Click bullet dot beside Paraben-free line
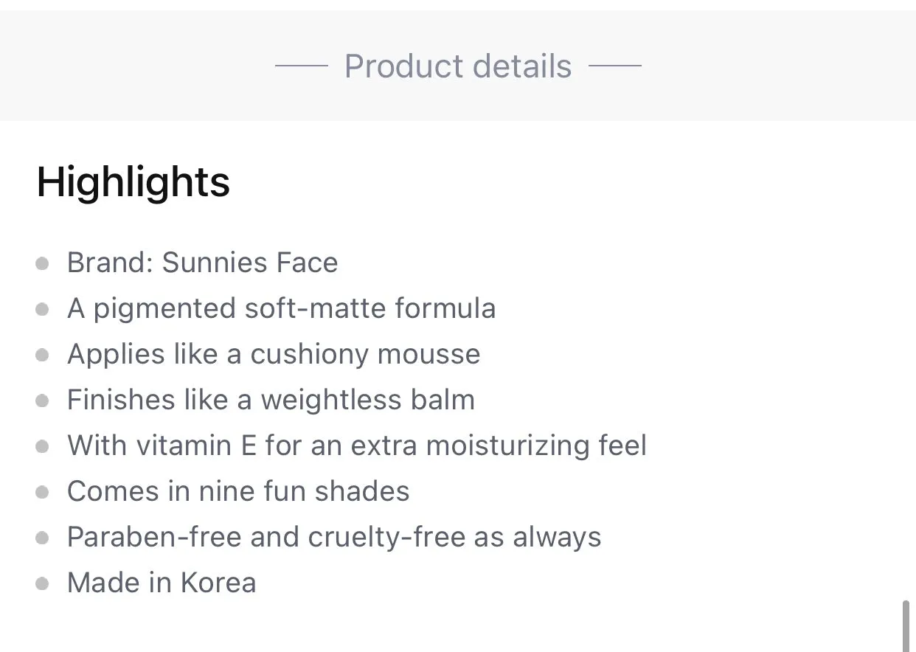This screenshot has width=916, height=652. (x=43, y=538)
